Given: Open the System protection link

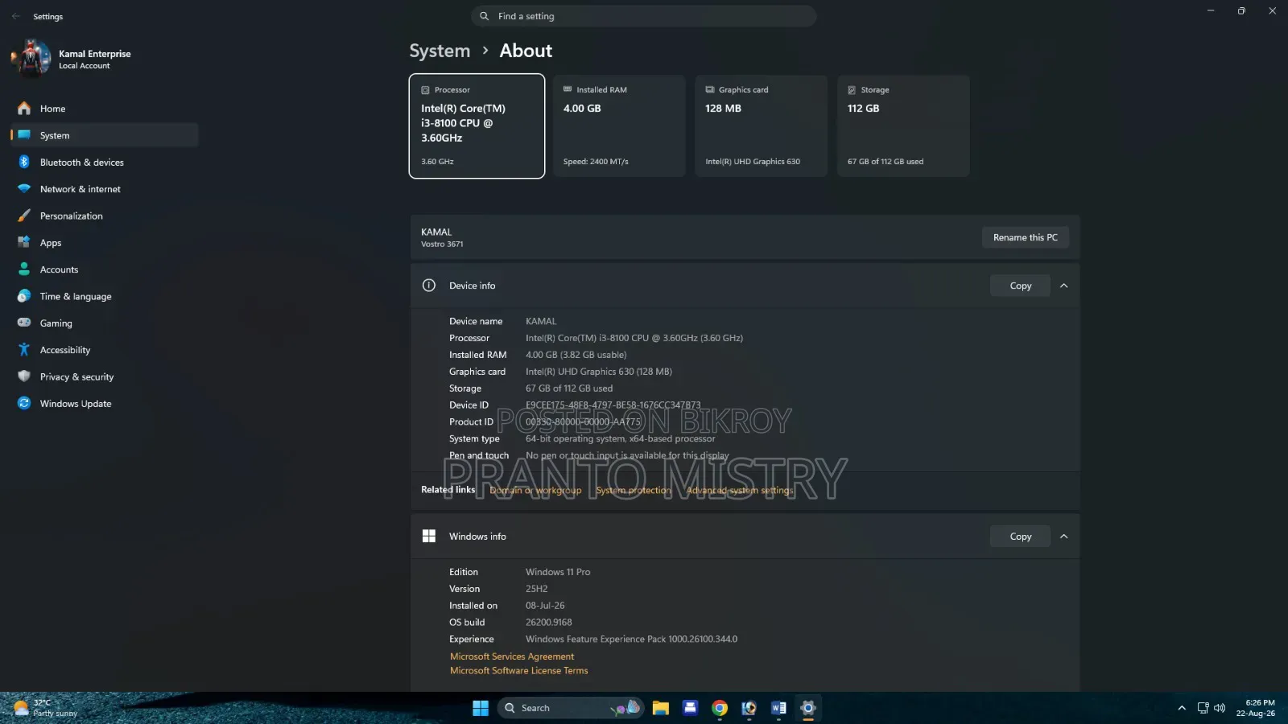Looking at the screenshot, I should pos(634,490).
